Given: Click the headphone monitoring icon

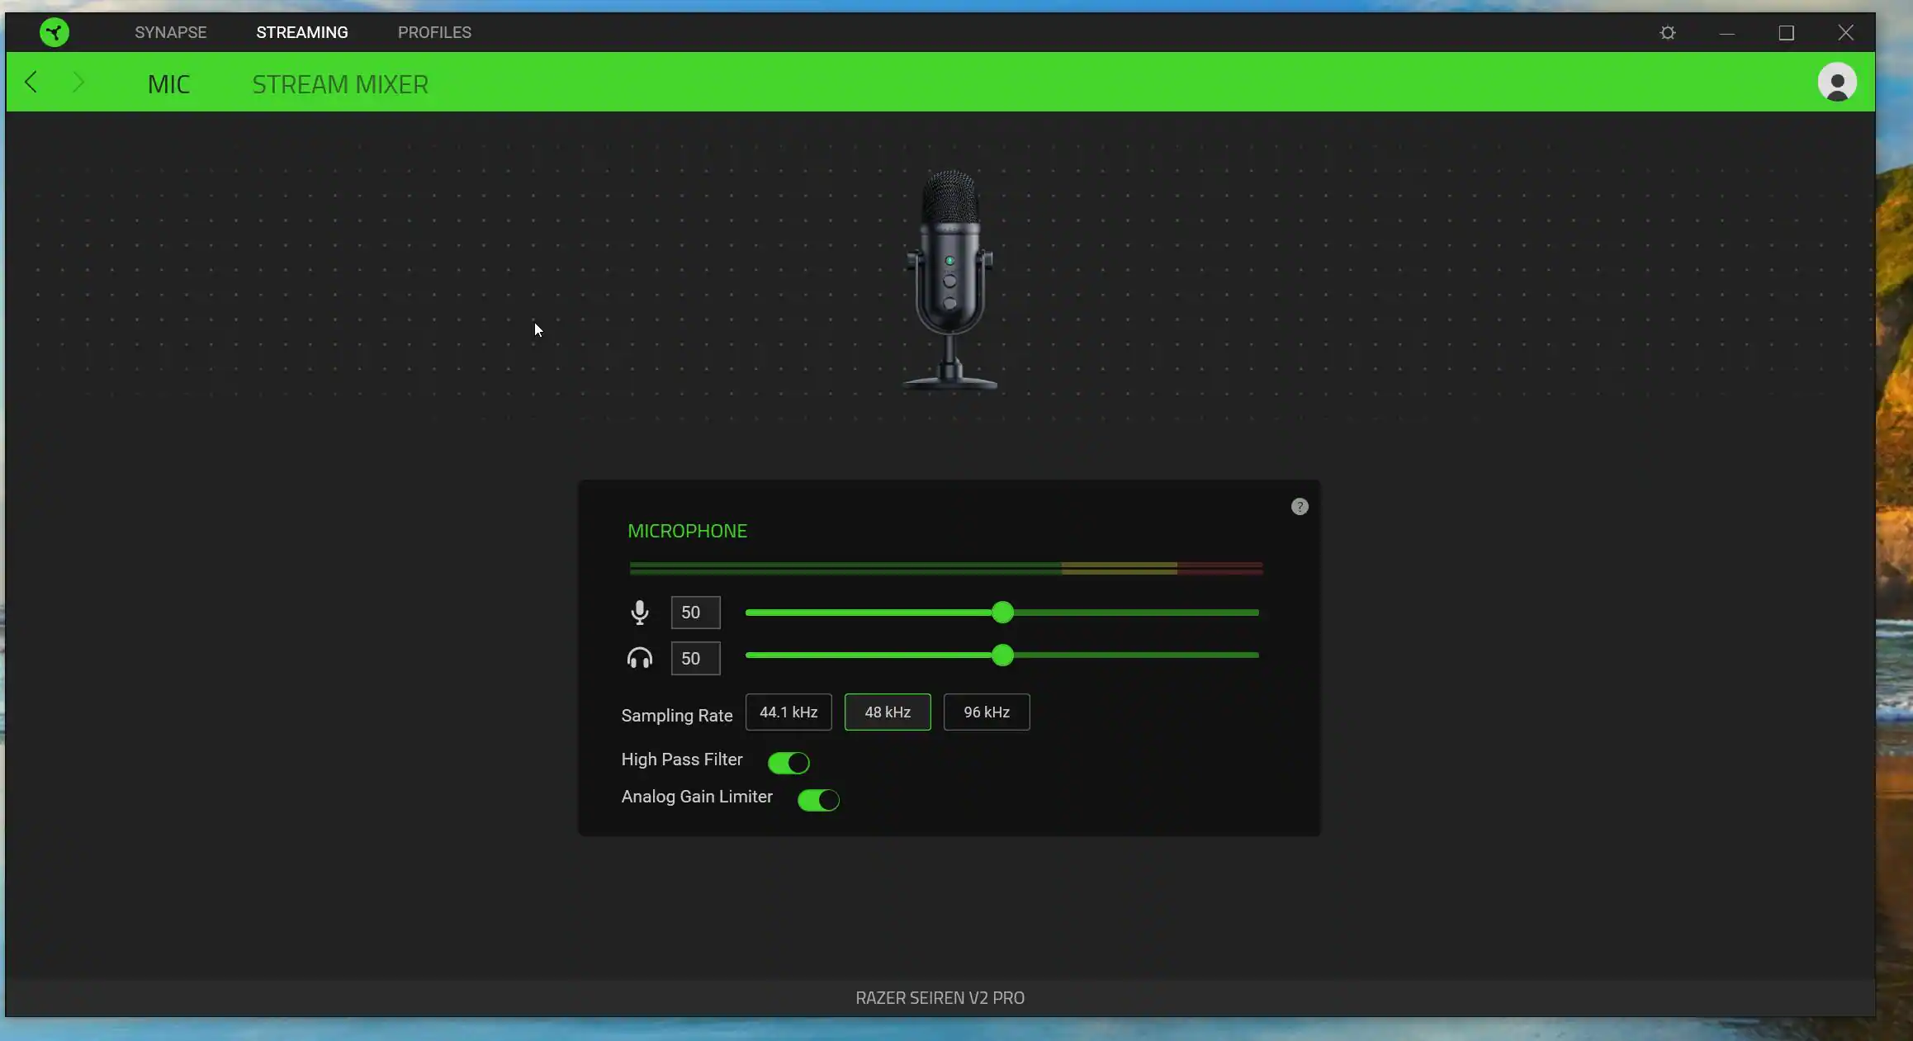Looking at the screenshot, I should coord(640,658).
